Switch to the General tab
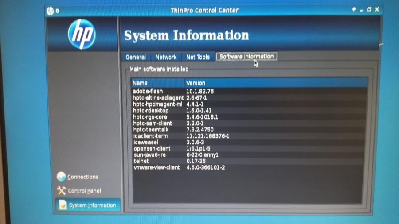This screenshot has width=399, height=224. click(x=136, y=57)
